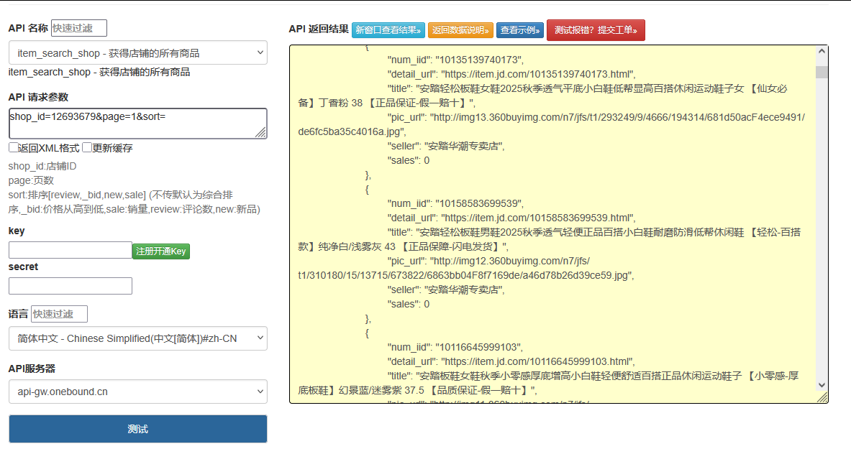Click the result box scroll-up arrow
The width and height of the screenshot is (851, 449).
(822, 51)
